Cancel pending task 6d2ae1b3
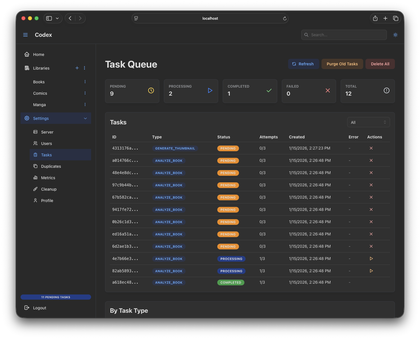This screenshot has width=420, height=339. 371,246
